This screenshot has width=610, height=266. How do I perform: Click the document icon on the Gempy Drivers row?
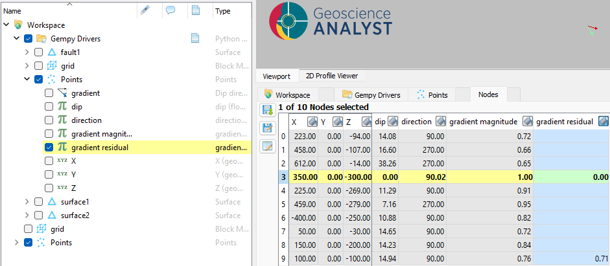(194, 39)
